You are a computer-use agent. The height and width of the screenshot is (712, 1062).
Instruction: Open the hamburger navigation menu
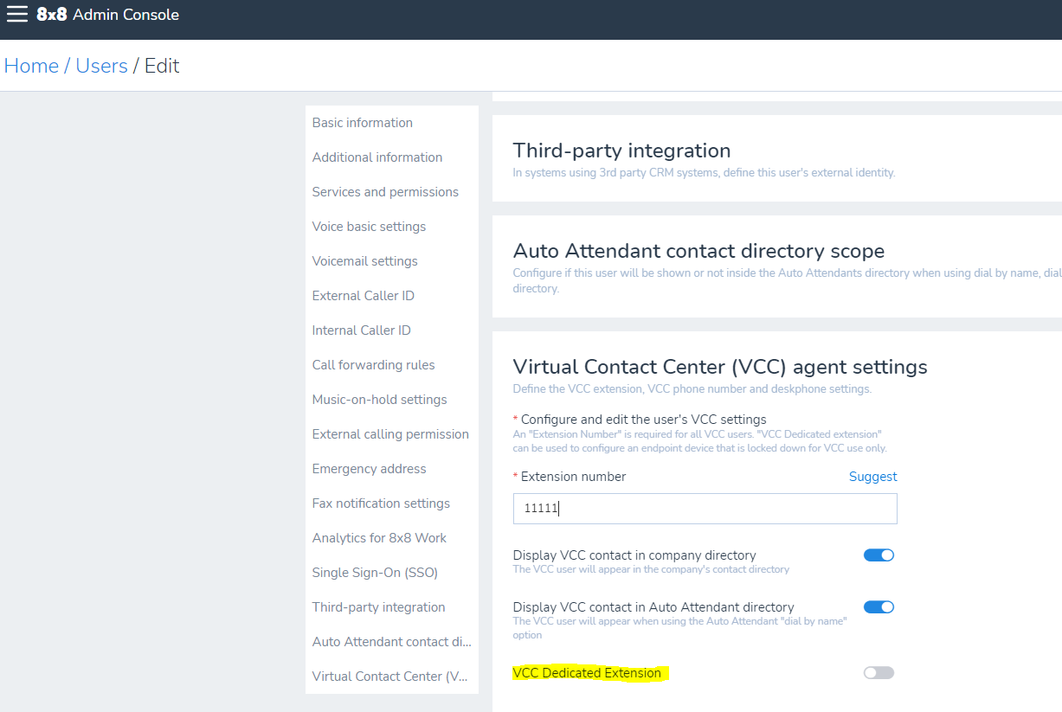17,14
